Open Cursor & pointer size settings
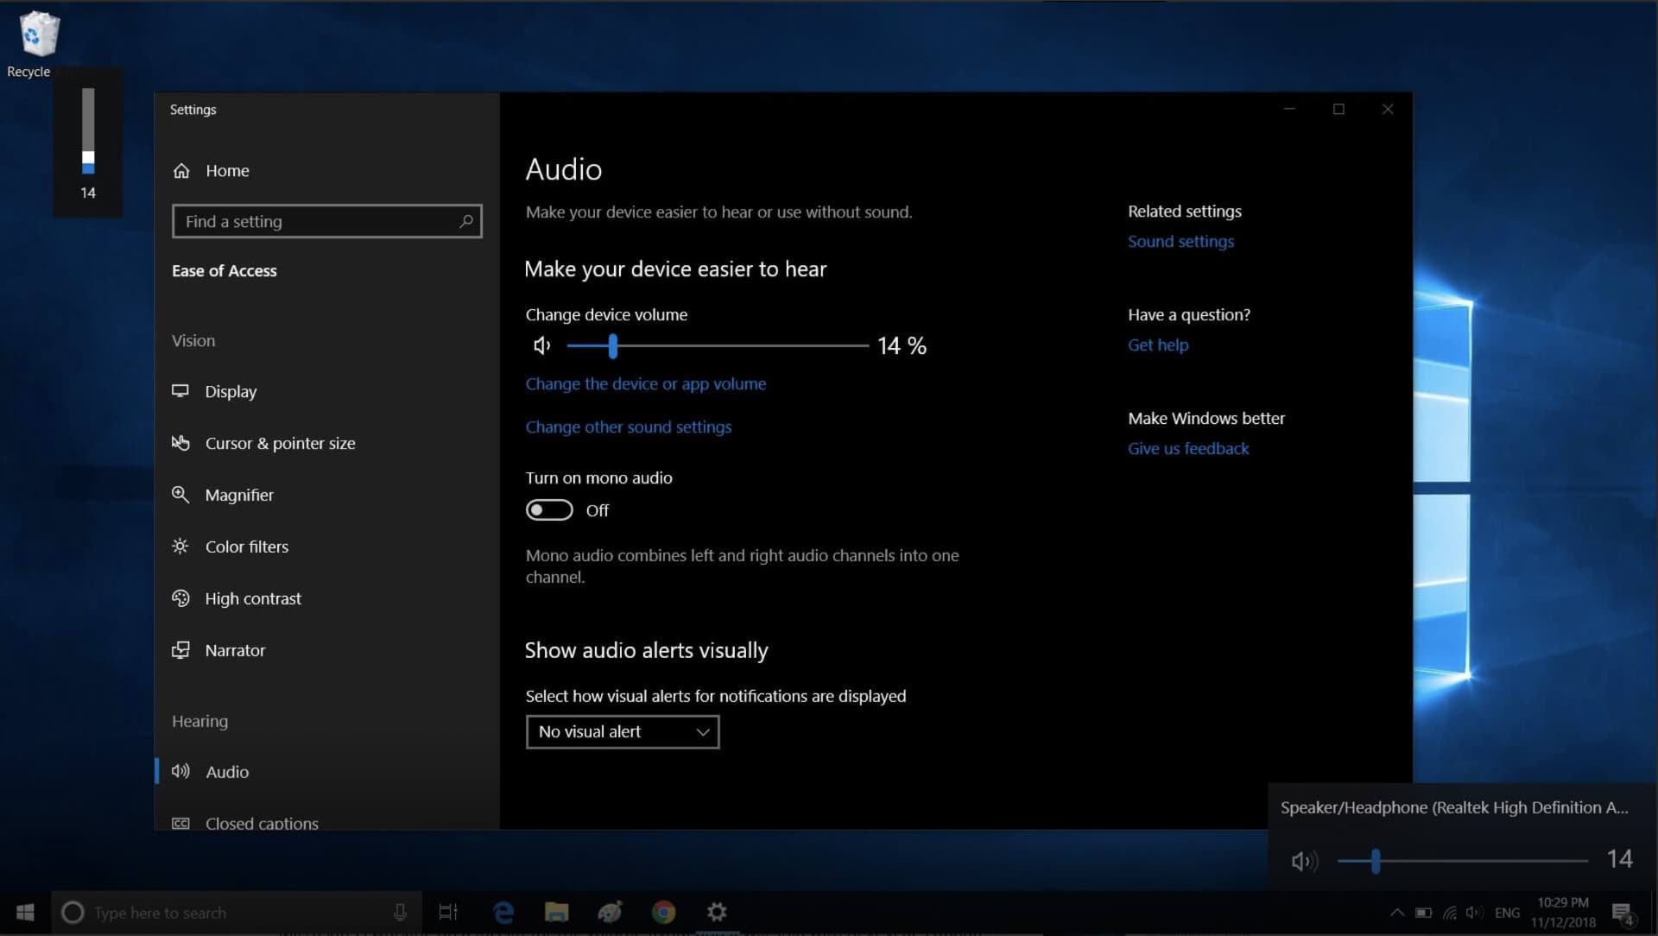This screenshot has height=936, width=1658. [263, 443]
